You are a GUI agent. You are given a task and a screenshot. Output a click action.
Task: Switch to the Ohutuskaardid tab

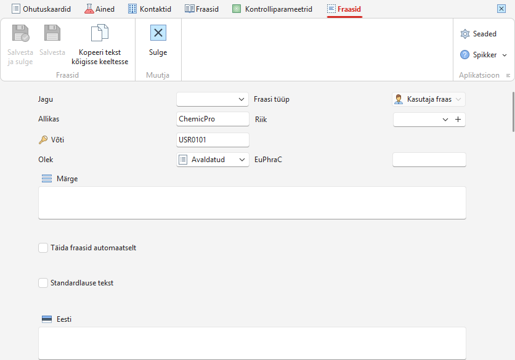point(41,9)
